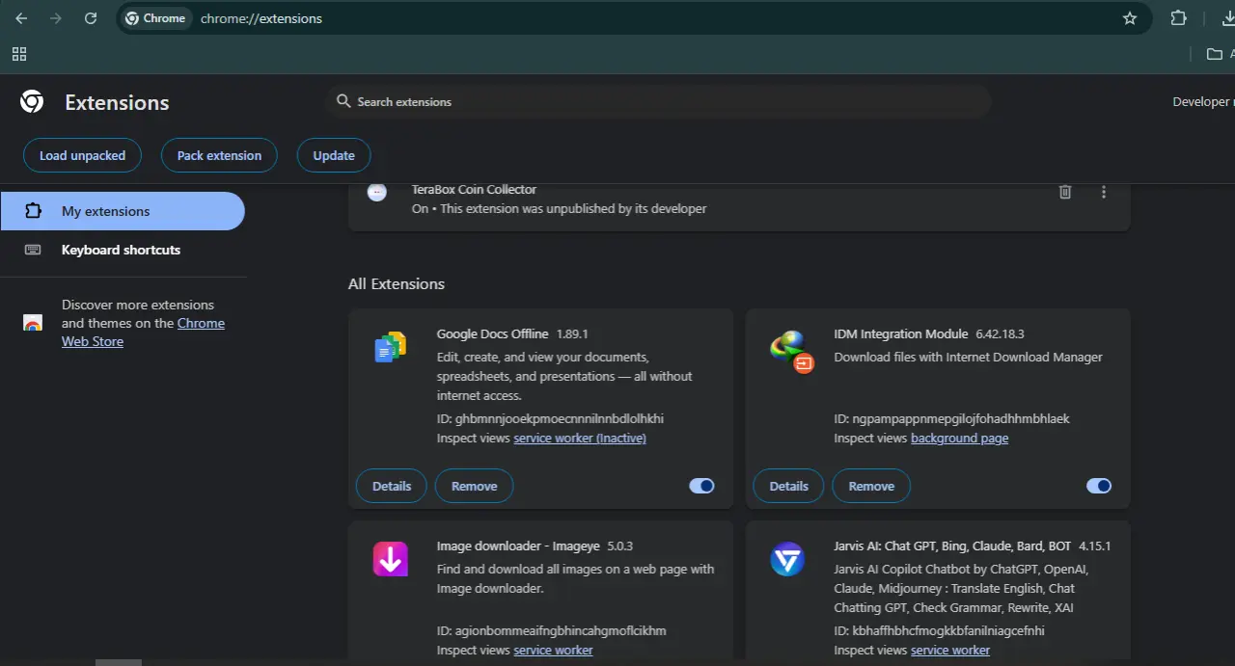
Task: Bookmark this page with the star icon
Action: [1130, 18]
